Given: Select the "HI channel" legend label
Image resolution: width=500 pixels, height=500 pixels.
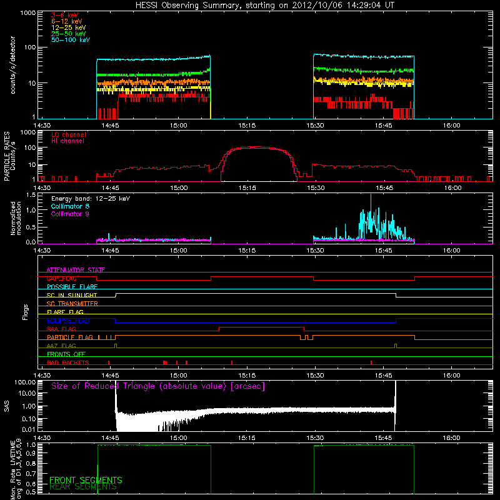Looking at the screenshot, I should coord(67,141).
